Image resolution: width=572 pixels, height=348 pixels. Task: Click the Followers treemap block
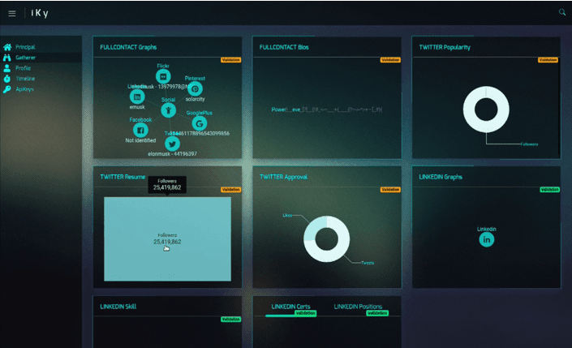point(167,239)
